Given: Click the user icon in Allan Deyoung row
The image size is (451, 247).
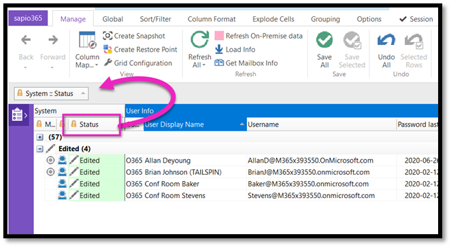Looking at the screenshot, I should coord(62,160).
